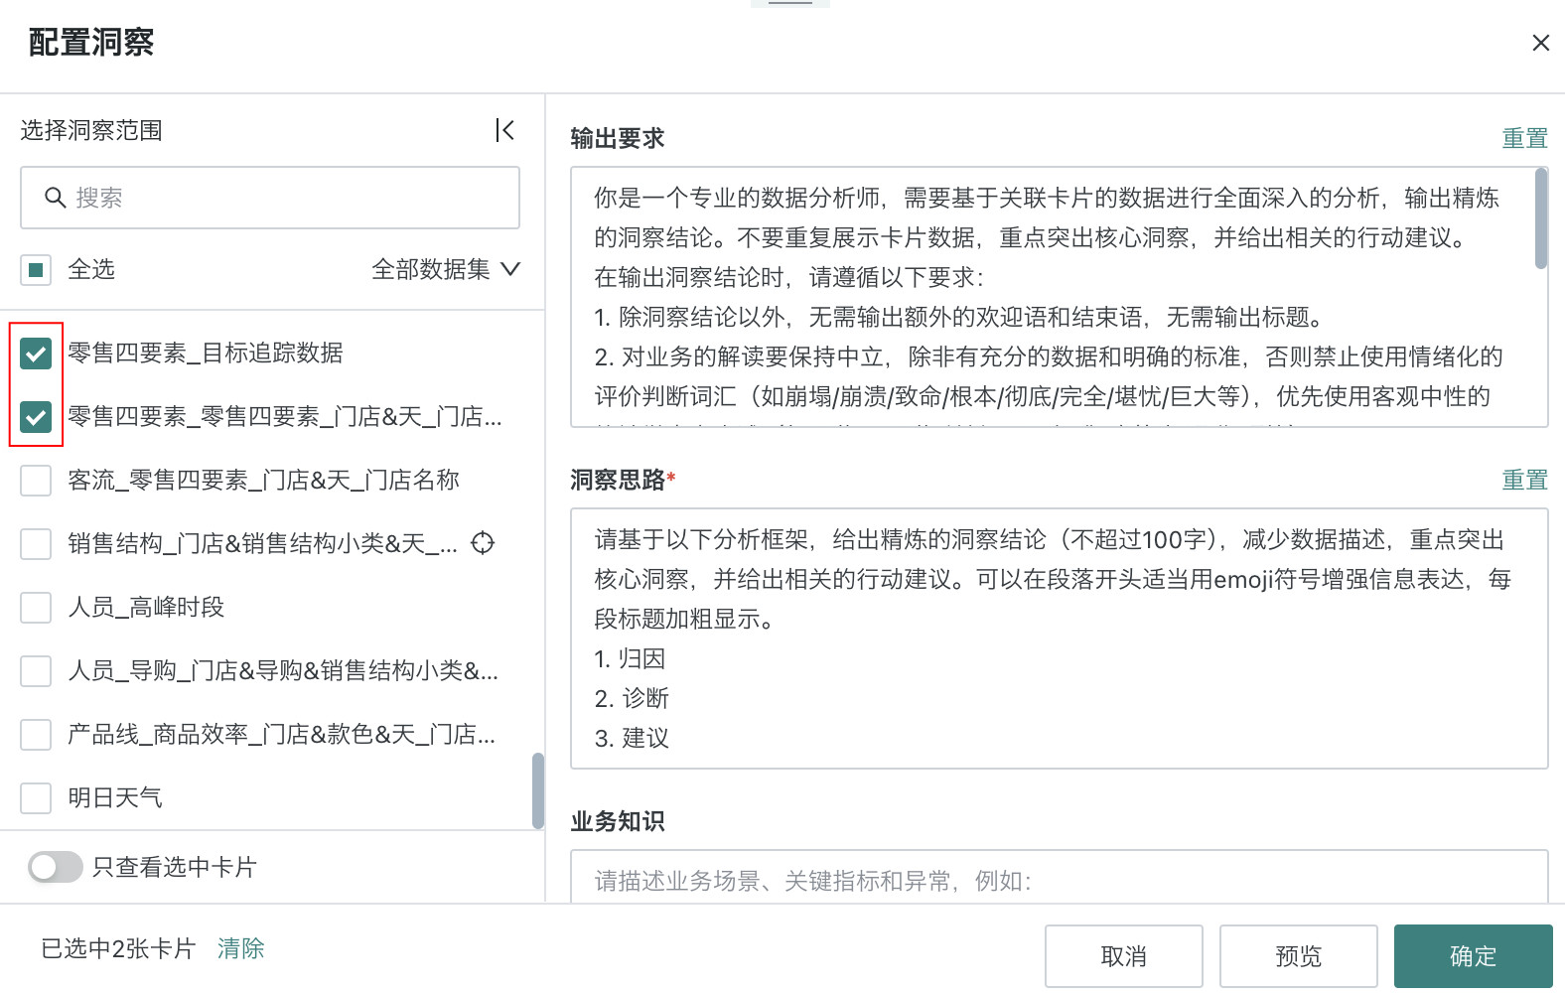Click the search magnifier icon
The height and width of the screenshot is (993, 1565).
(56, 198)
